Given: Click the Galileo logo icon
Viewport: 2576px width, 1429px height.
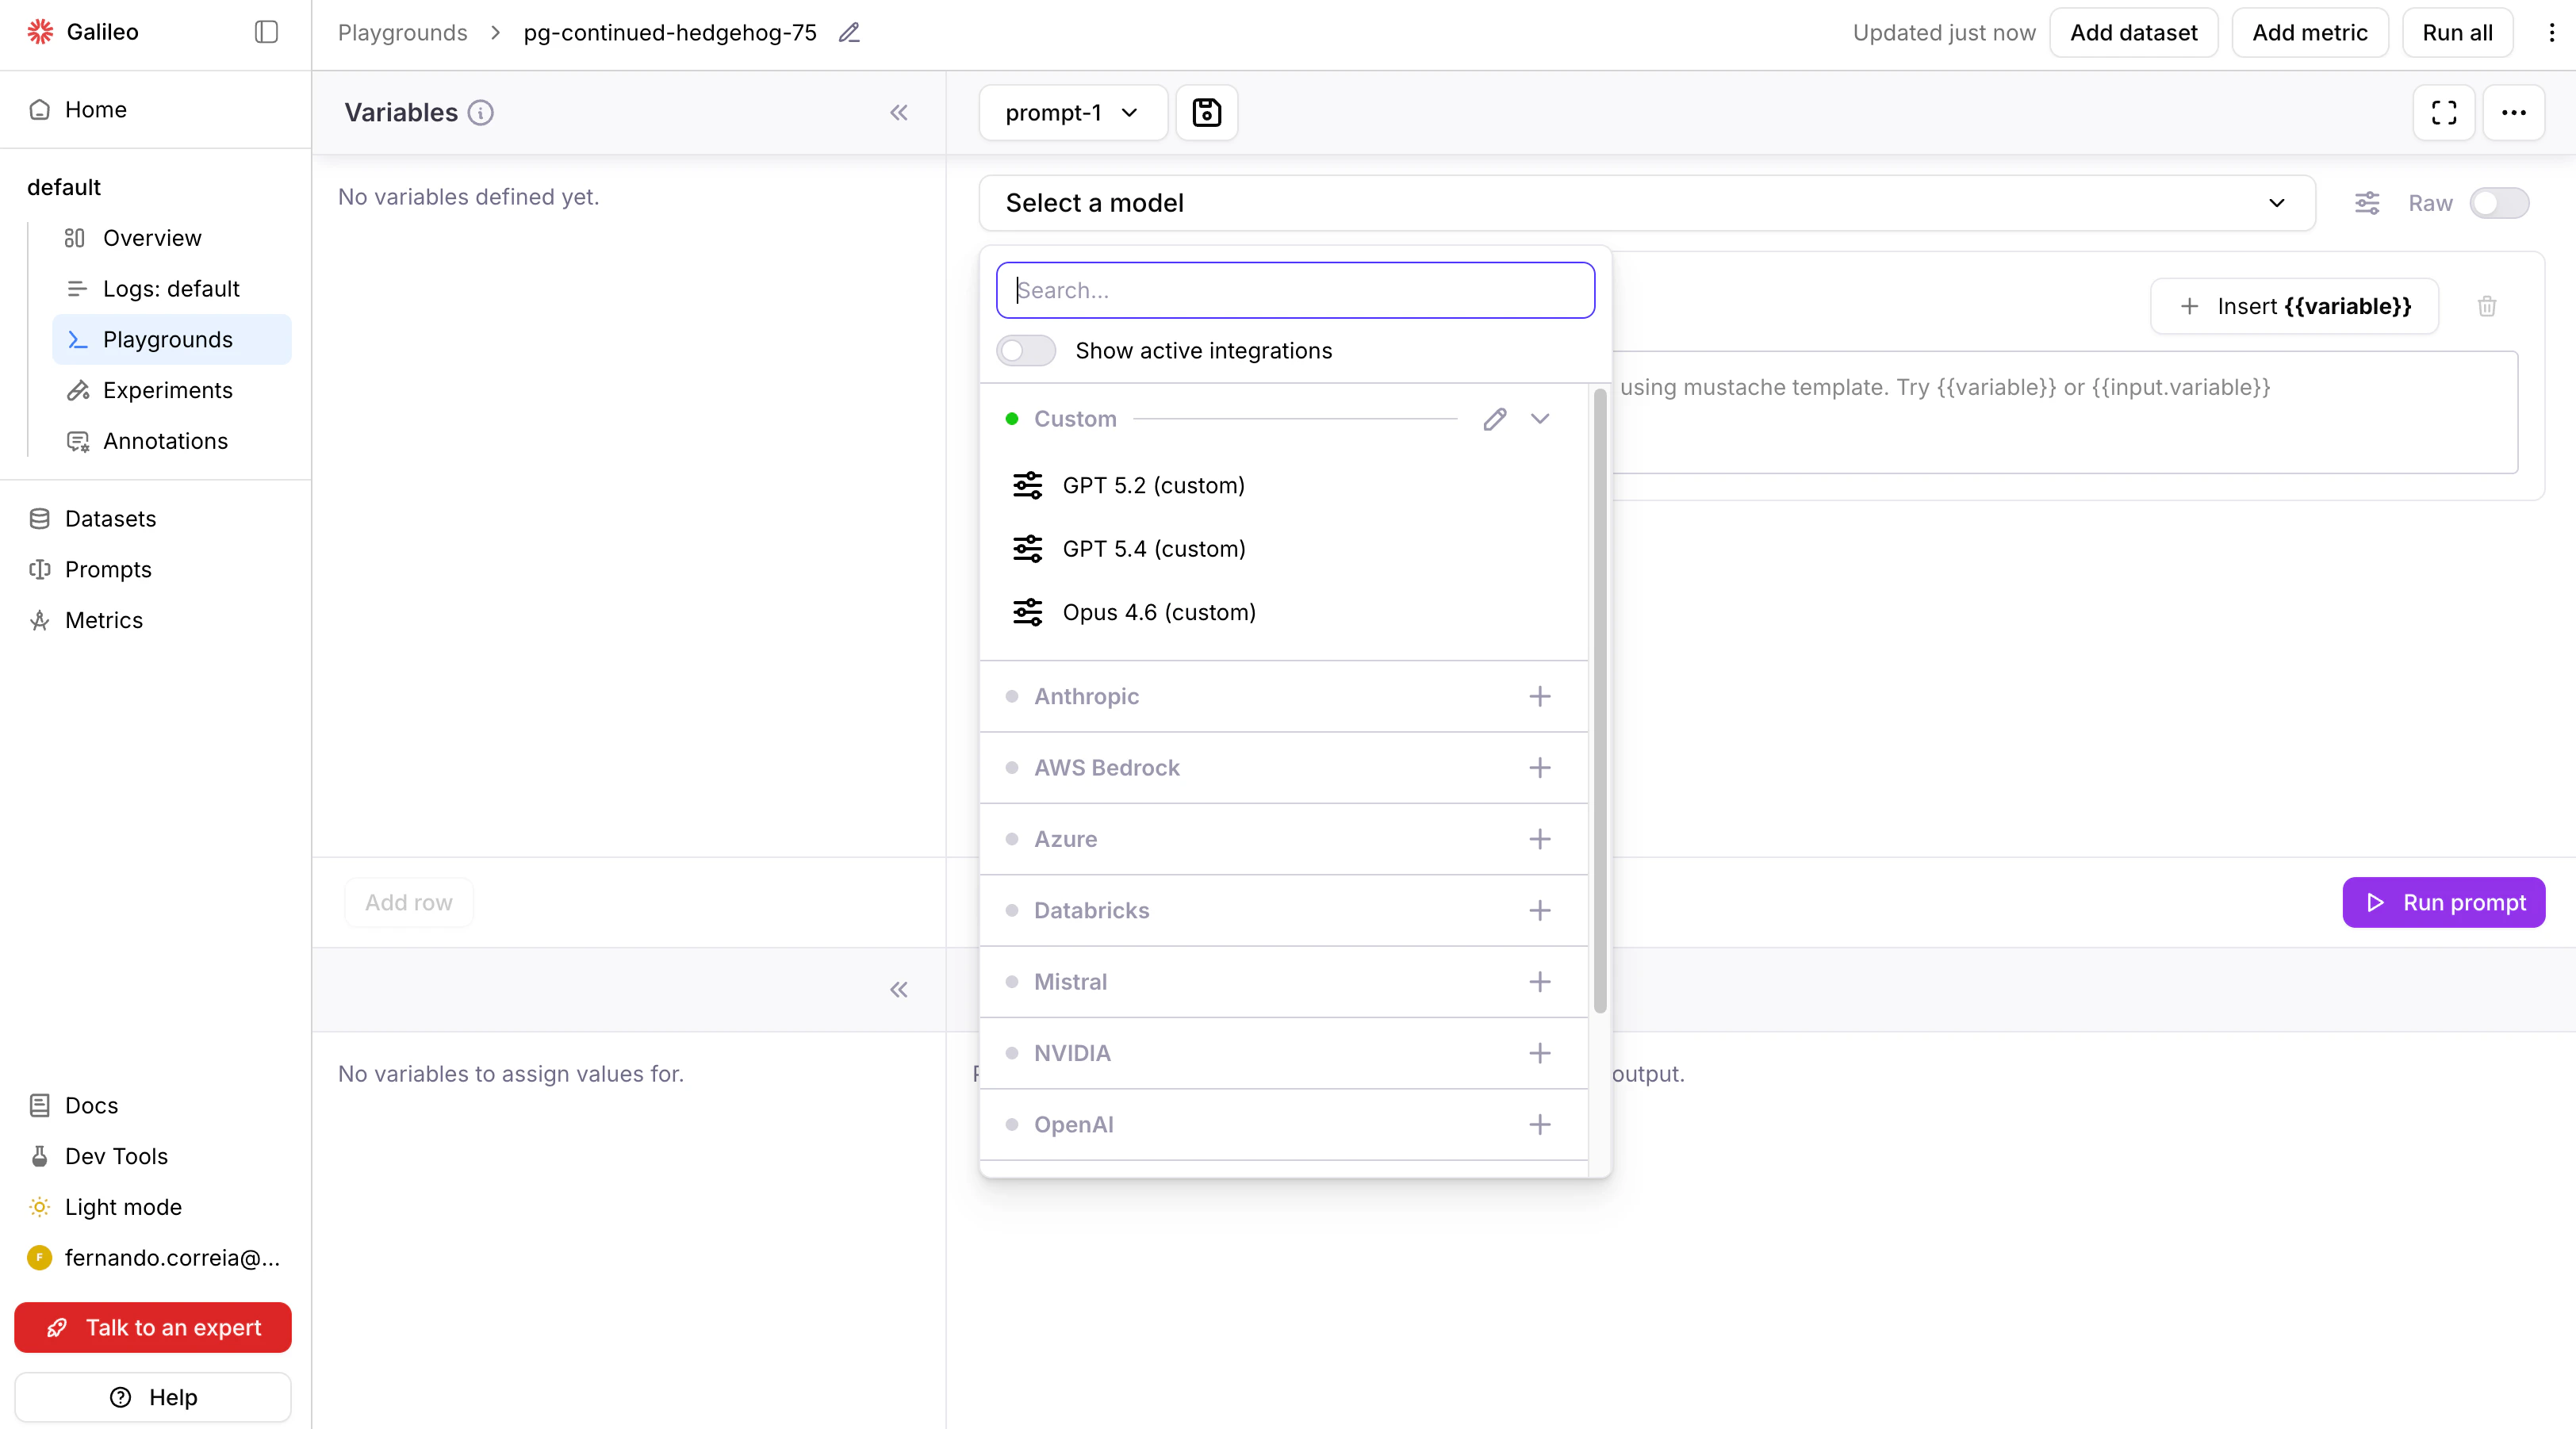Looking at the screenshot, I should tap(39, 31).
